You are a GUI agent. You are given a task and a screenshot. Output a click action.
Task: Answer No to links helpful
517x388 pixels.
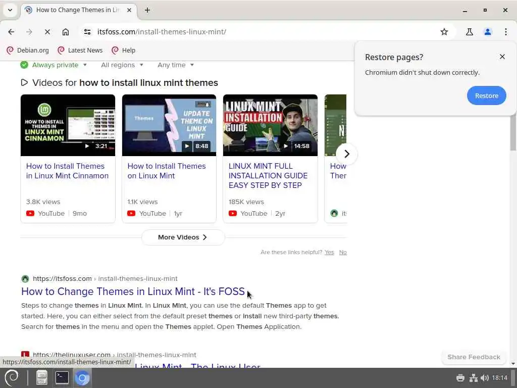[x=343, y=253]
